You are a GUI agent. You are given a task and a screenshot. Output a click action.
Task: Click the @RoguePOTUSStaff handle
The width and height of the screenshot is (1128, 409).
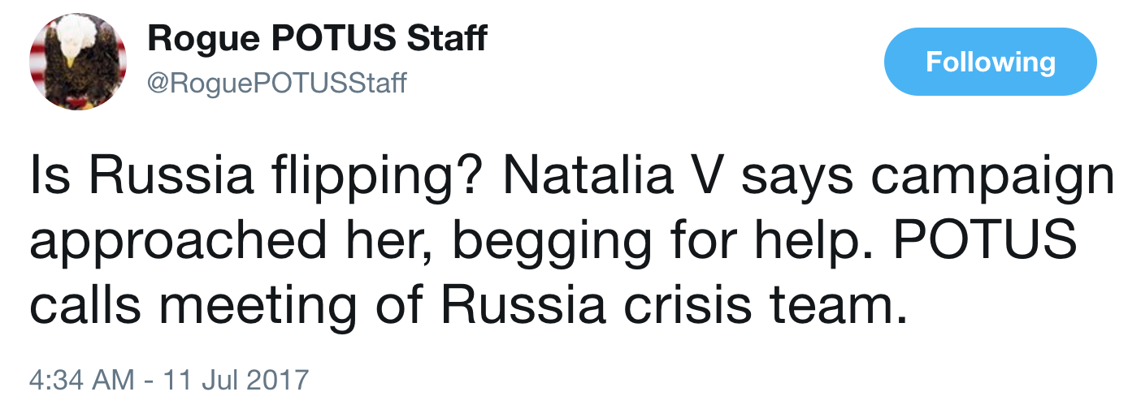click(276, 82)
